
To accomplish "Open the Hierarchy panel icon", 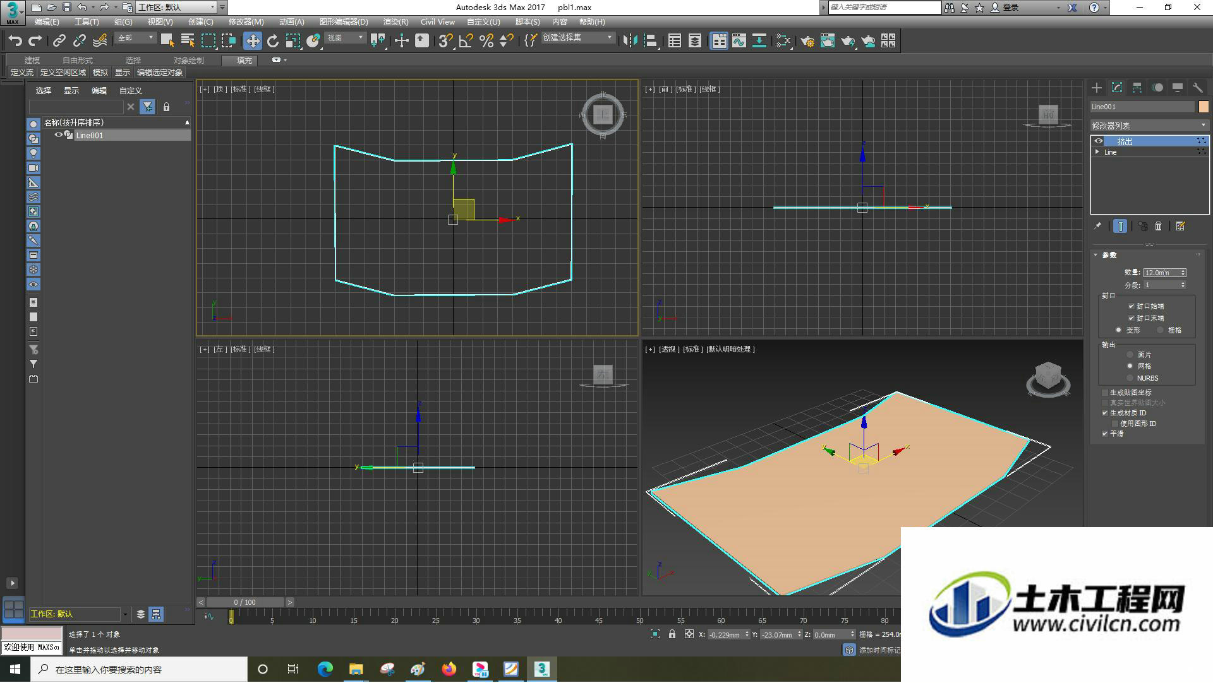I will pos(1137,88).
